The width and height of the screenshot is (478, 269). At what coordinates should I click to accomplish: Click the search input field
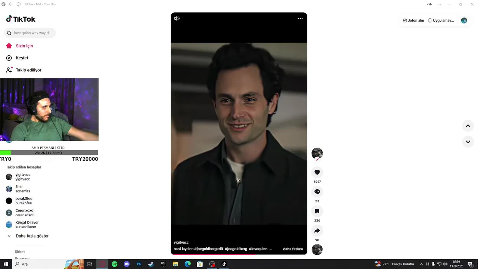[30, 33]
